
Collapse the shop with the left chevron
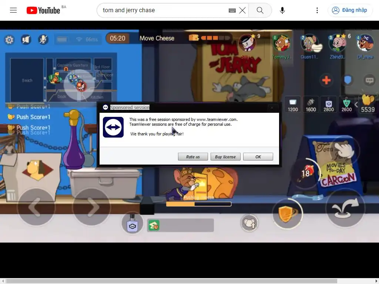[356, 105]
